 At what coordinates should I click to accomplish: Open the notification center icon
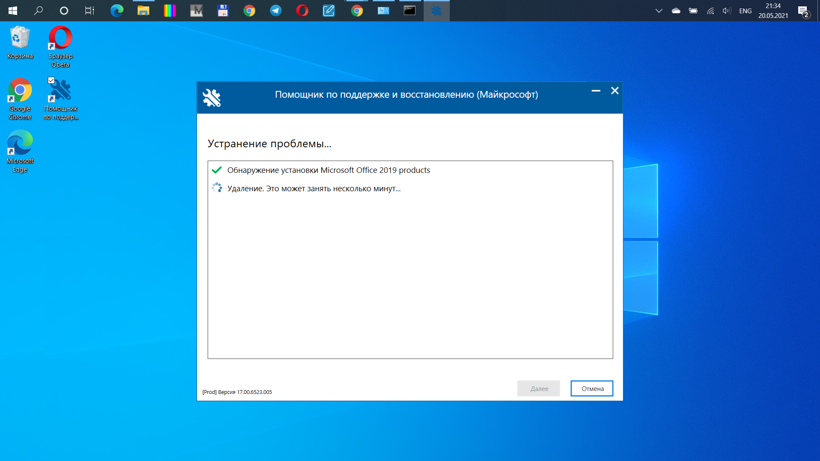(803, 11)
